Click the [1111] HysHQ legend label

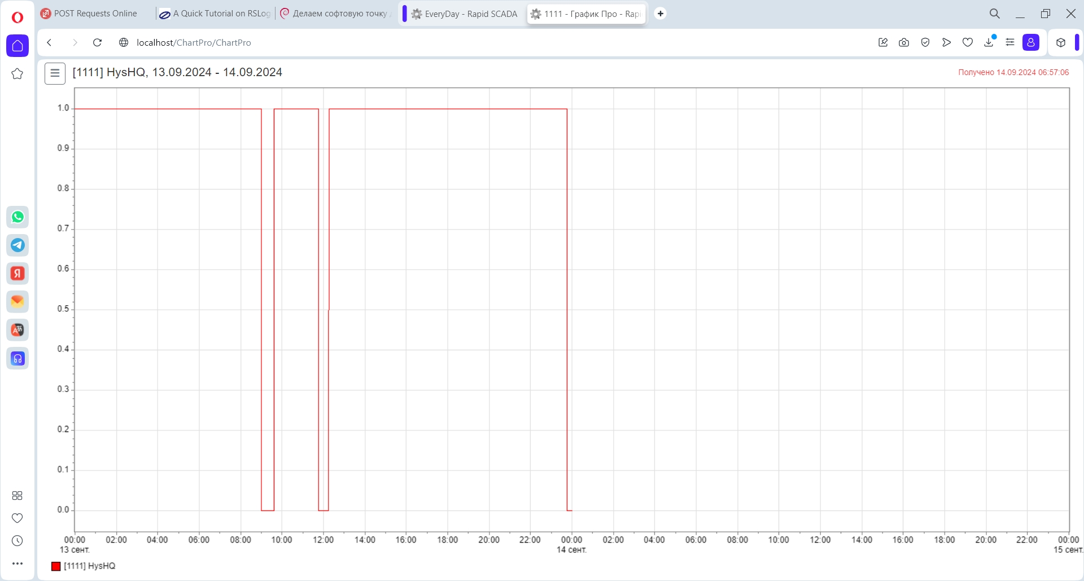click(x=89, y=566)
